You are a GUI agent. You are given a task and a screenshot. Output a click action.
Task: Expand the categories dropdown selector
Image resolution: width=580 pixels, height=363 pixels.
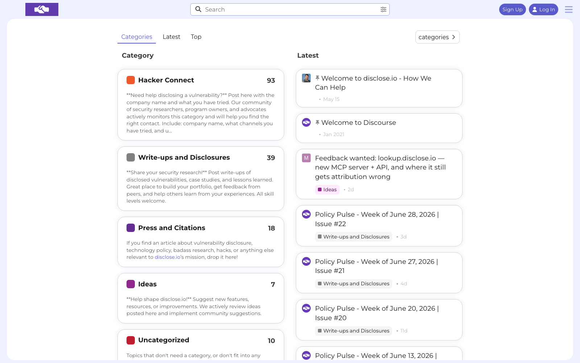point(437,37)
